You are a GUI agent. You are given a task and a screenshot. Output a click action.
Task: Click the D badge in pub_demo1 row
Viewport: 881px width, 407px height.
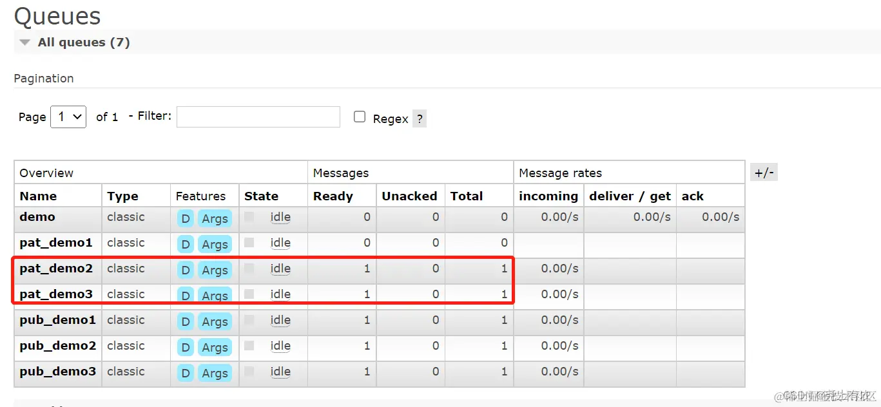pyautogui.click(x=186, y=322)
